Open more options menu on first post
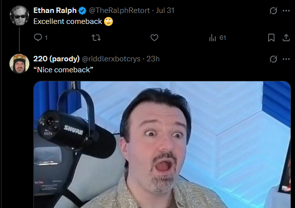 (286, 10)
